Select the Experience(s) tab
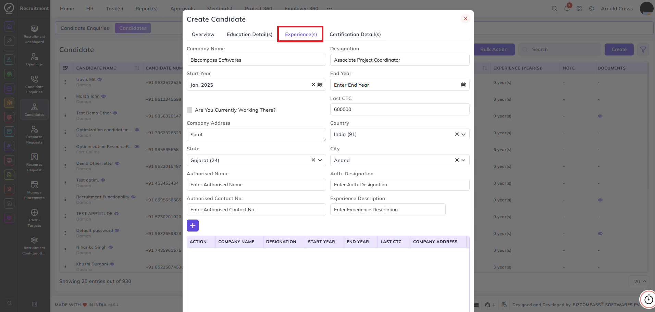This screenshot has height=312, width=655. [x=301, y=34]
